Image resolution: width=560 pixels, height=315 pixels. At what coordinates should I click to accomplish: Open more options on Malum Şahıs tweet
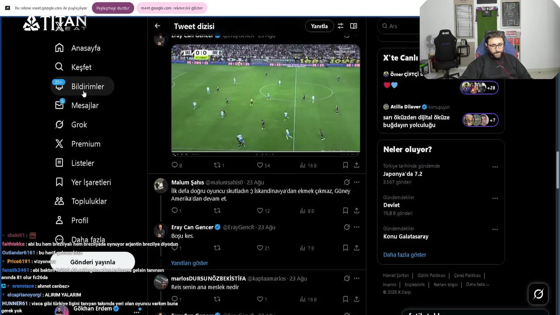(357, 182)
